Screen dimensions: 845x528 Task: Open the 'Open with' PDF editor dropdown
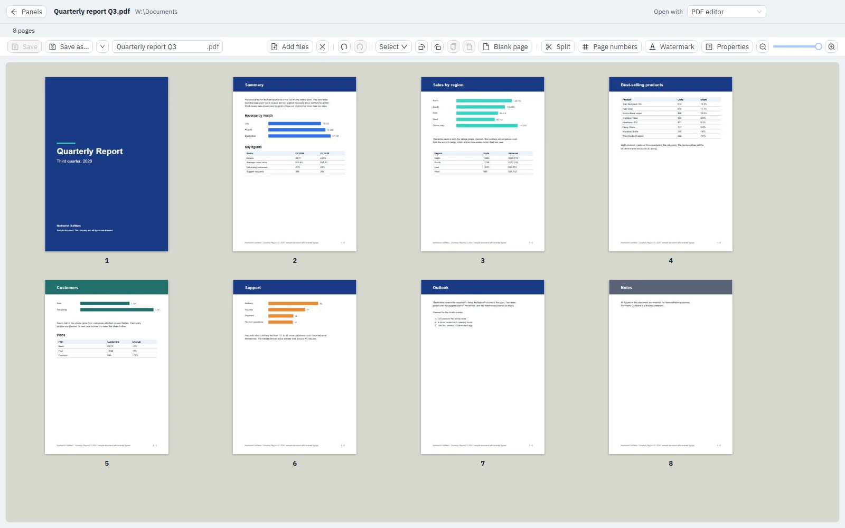(x=726, y=12)
